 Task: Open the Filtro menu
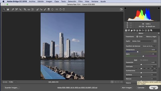point(80,2)
